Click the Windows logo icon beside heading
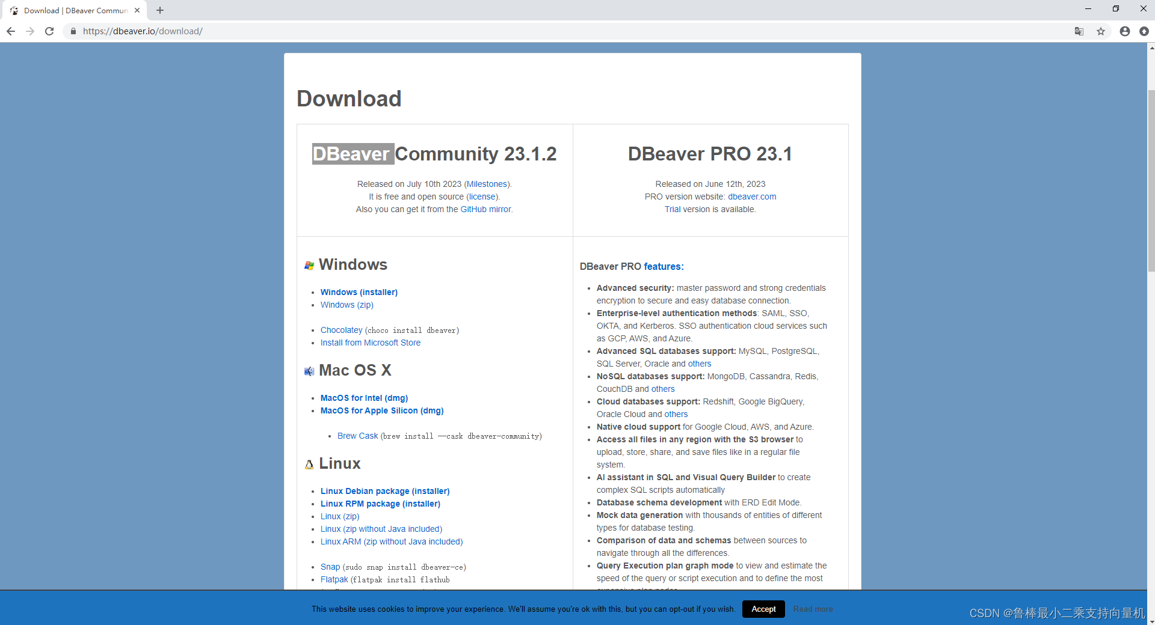This screenshot has height=625, width=1155. coord(309,266)
